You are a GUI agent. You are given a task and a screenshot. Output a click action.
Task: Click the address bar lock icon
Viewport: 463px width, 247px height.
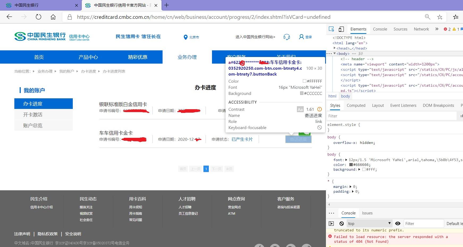tap(70, 17)
